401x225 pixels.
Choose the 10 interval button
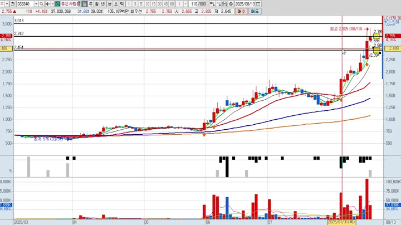click(x=147, y=4)
